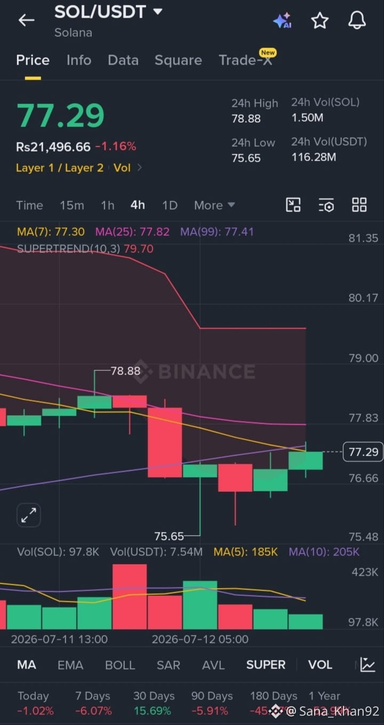Image resolution: width=384 pixels, height=725 pixels.
Task: Open chart indicator settings icon
Action: [x=326, y=205]
